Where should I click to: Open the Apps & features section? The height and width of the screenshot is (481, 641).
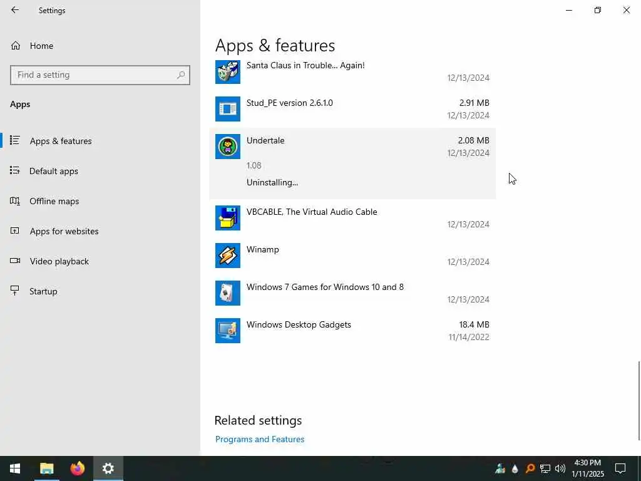(x=100, y=141)
